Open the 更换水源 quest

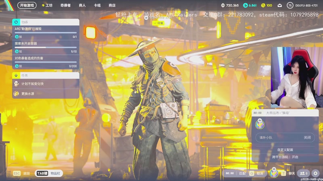tap(46, 94)
